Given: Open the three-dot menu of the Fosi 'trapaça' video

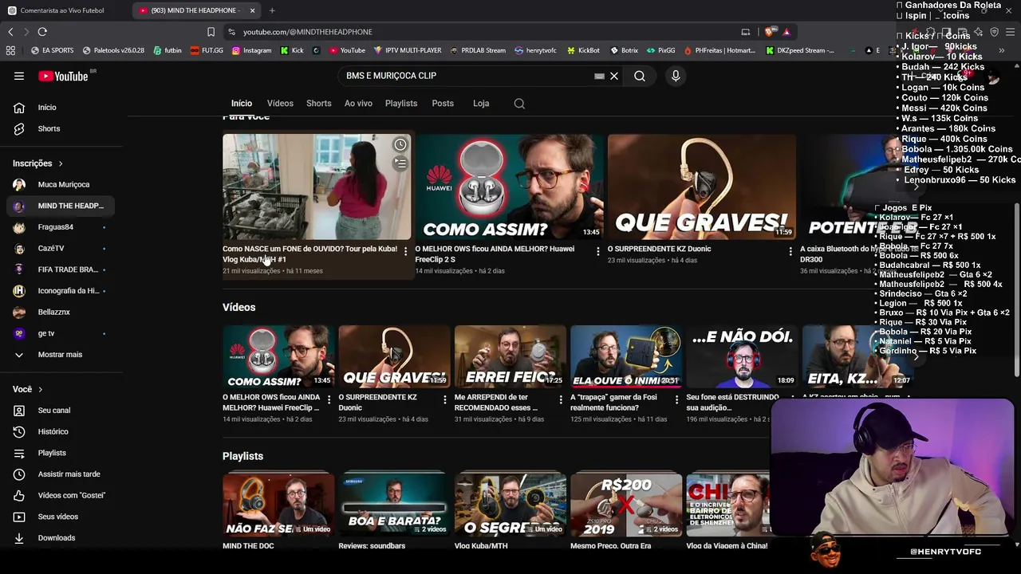Looking at the screenshot, I should pyautogui.click(x=676, y=399).
